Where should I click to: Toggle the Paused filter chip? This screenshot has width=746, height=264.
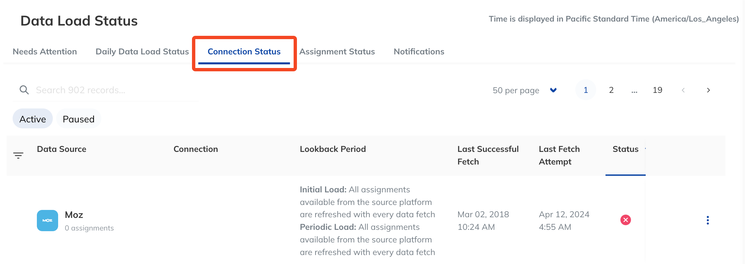pos(79,119)
